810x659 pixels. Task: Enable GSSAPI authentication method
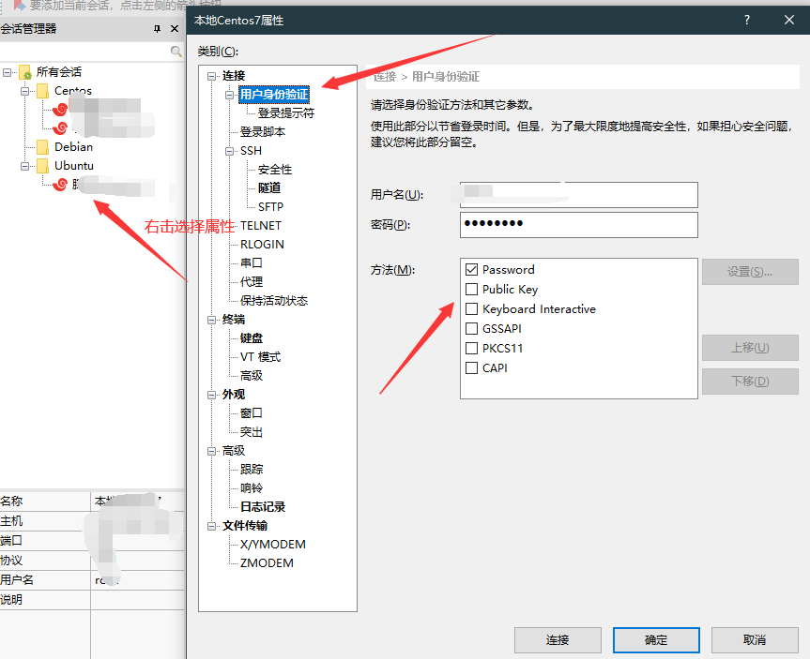471,328
